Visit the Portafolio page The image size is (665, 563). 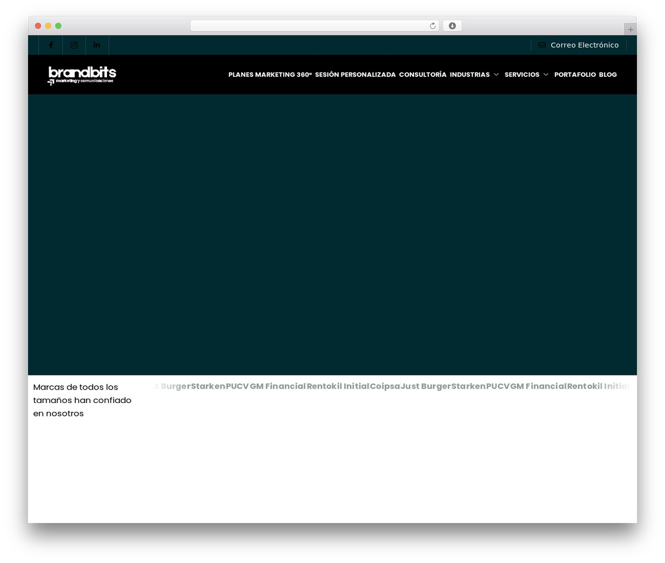[x=575, y=75]
